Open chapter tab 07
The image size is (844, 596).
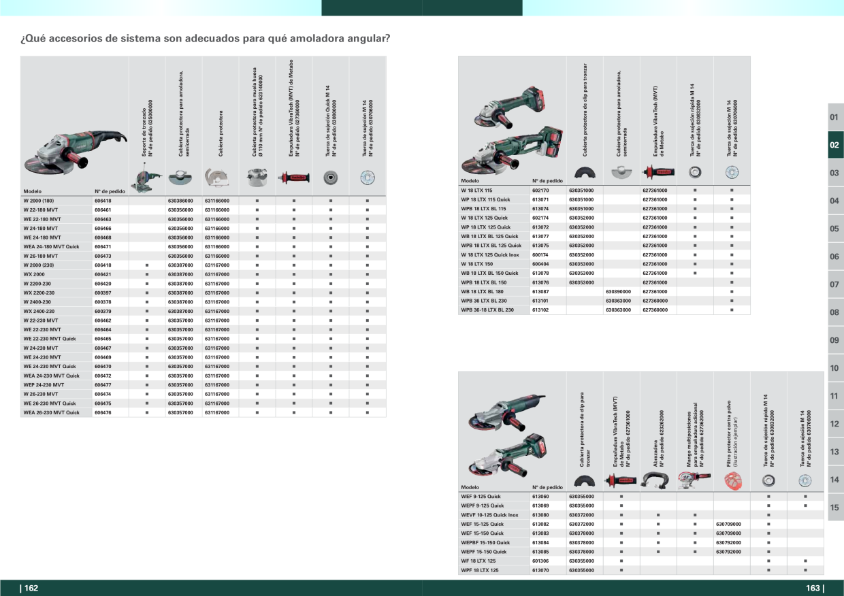[834, 284]
